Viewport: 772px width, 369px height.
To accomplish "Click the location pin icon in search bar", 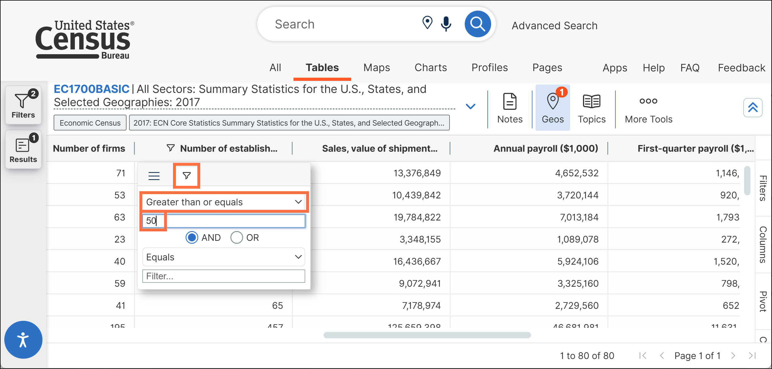I will tap(427, 23).
